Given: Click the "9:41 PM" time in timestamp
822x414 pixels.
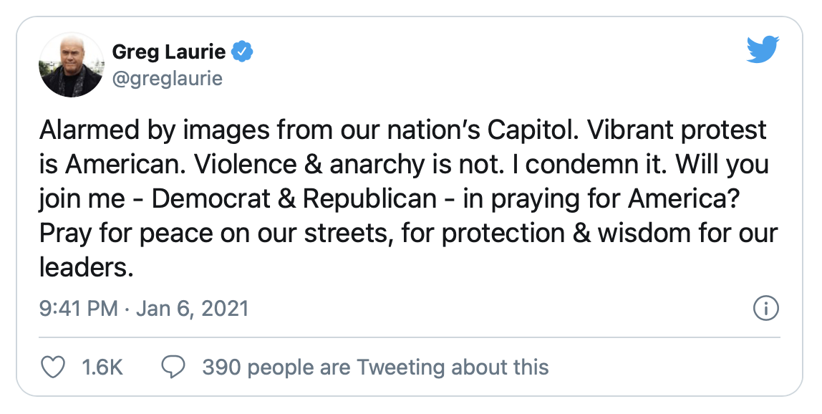Looking at the screenshot, I should pyautogui.click(x=78, y=309).
